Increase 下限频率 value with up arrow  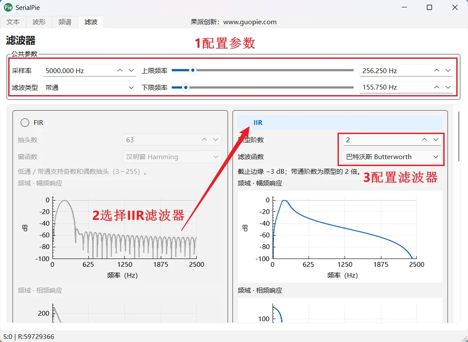coord(437,87)
